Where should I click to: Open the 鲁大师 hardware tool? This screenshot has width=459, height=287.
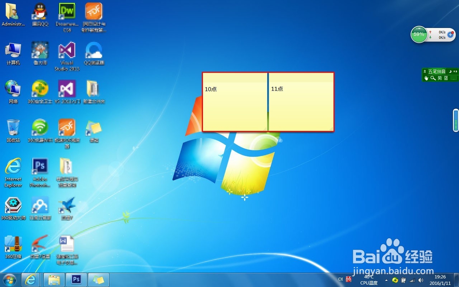click(x=39, y=51)
